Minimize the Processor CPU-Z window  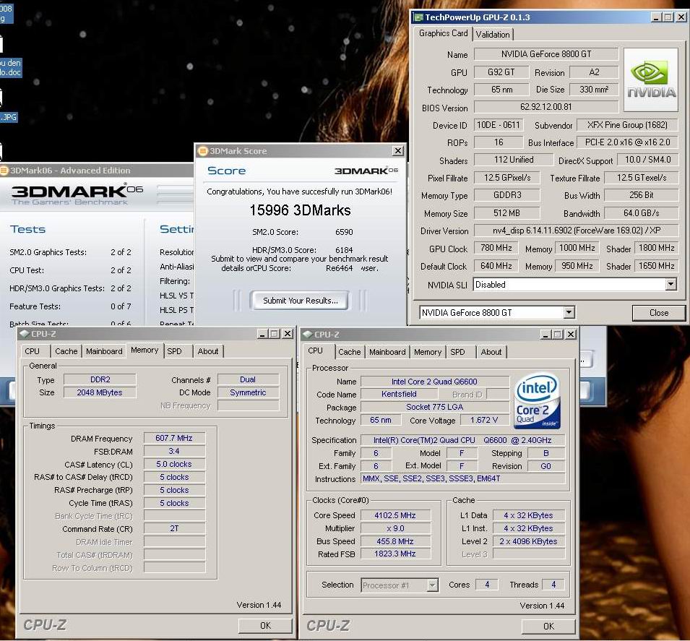pyautogui.click(x=545, y=335)
